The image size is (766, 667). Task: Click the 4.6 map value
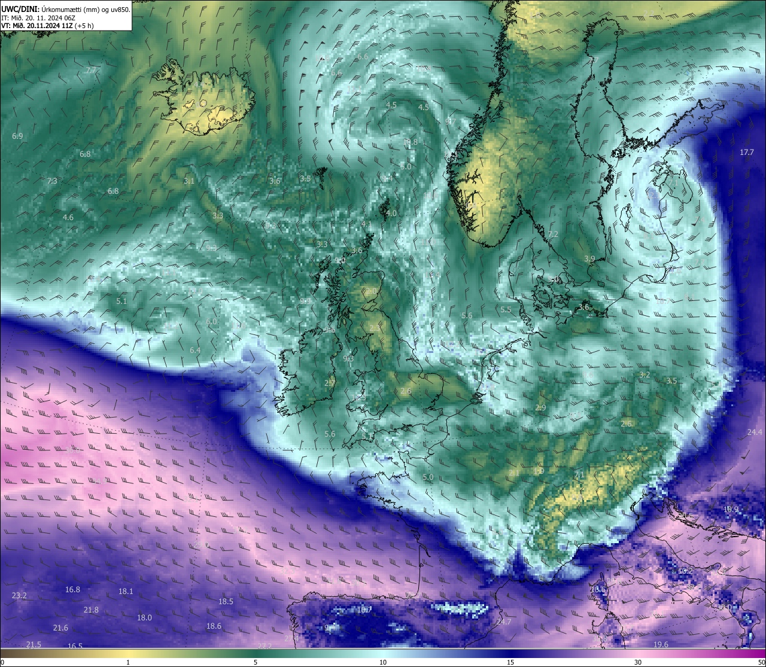[x=68, y=217]
